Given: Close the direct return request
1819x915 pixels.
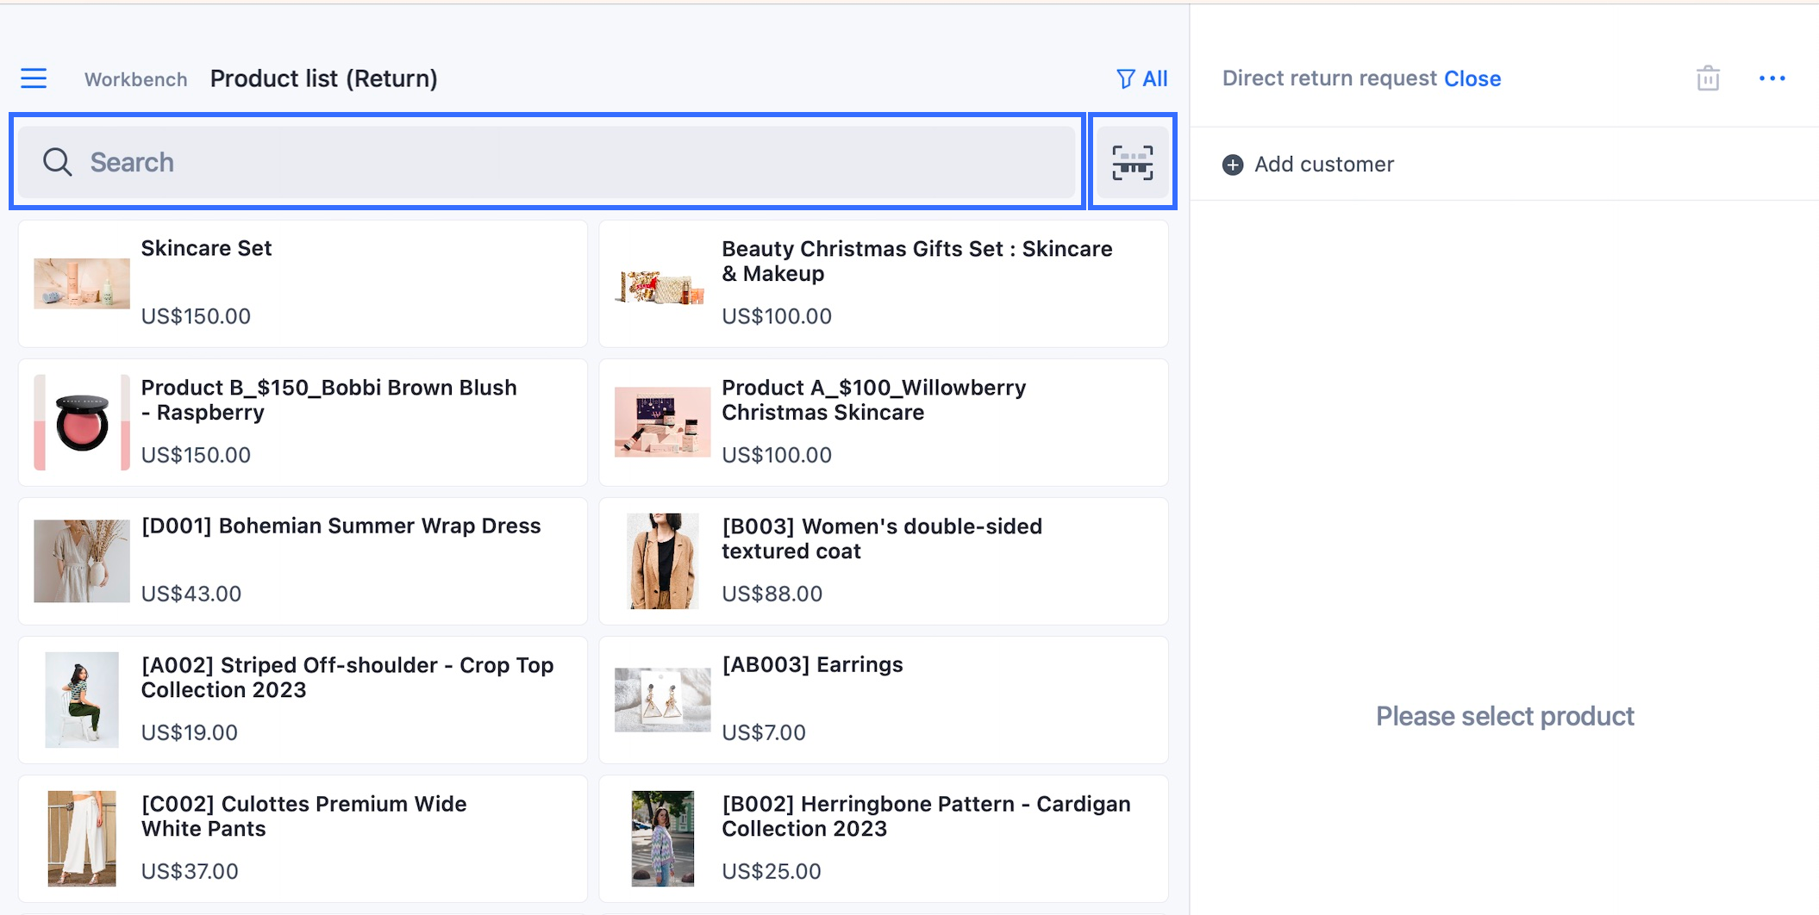Looking at the screenshot, I should click(1472, 78).
